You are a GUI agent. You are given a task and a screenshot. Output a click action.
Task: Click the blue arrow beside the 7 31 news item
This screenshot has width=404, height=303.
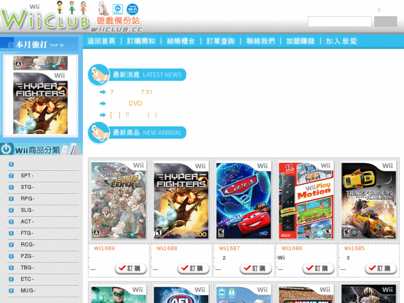point(103,92)
